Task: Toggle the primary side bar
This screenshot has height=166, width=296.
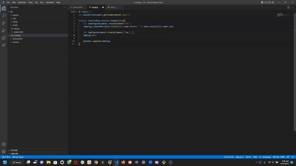Action: click(262, 2)
